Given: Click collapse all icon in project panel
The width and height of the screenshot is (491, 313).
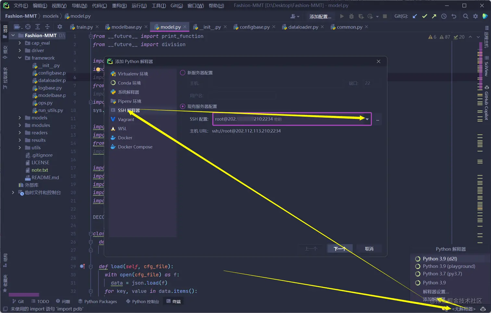Looking at the screenshot, I should coord(47,27).
